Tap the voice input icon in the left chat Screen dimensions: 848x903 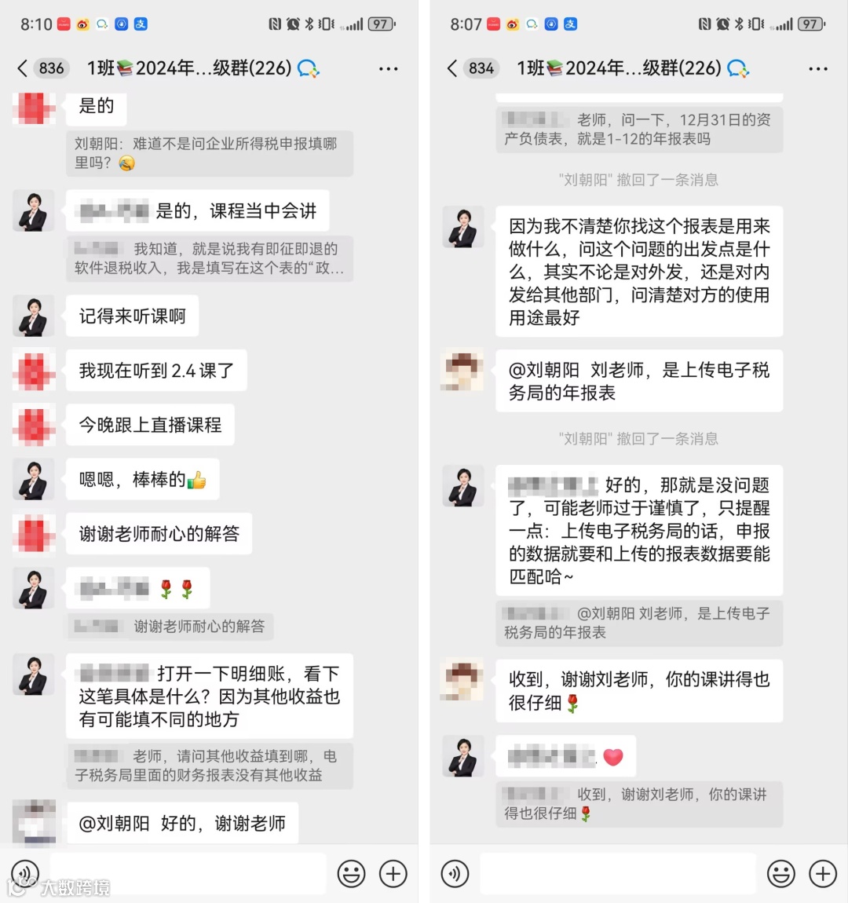click(x=25, y=874)
